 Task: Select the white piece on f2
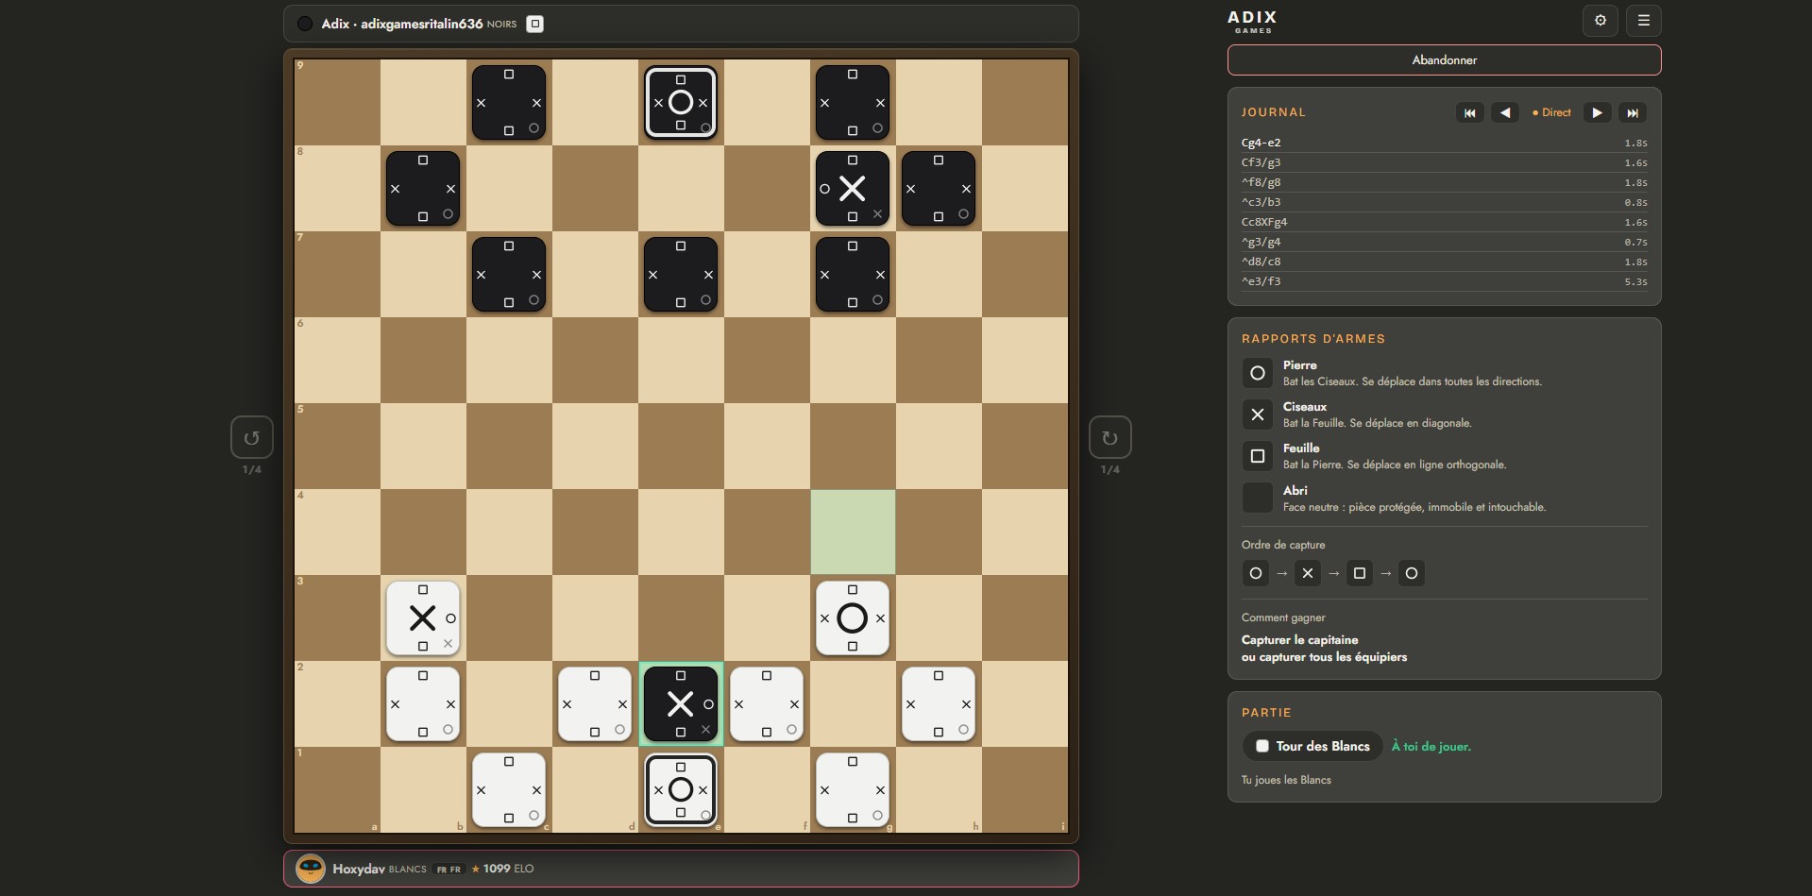point(767,704)
